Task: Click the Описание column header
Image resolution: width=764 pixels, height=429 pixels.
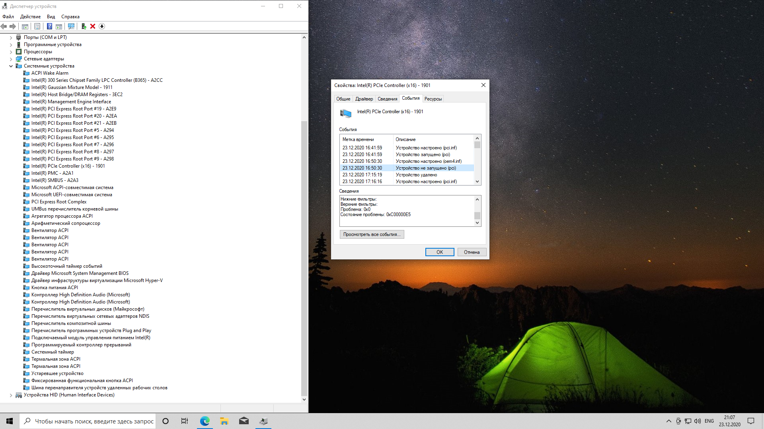Action: coord(434,139)
